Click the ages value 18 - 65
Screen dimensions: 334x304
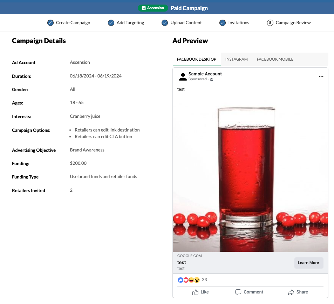(77, 103)
